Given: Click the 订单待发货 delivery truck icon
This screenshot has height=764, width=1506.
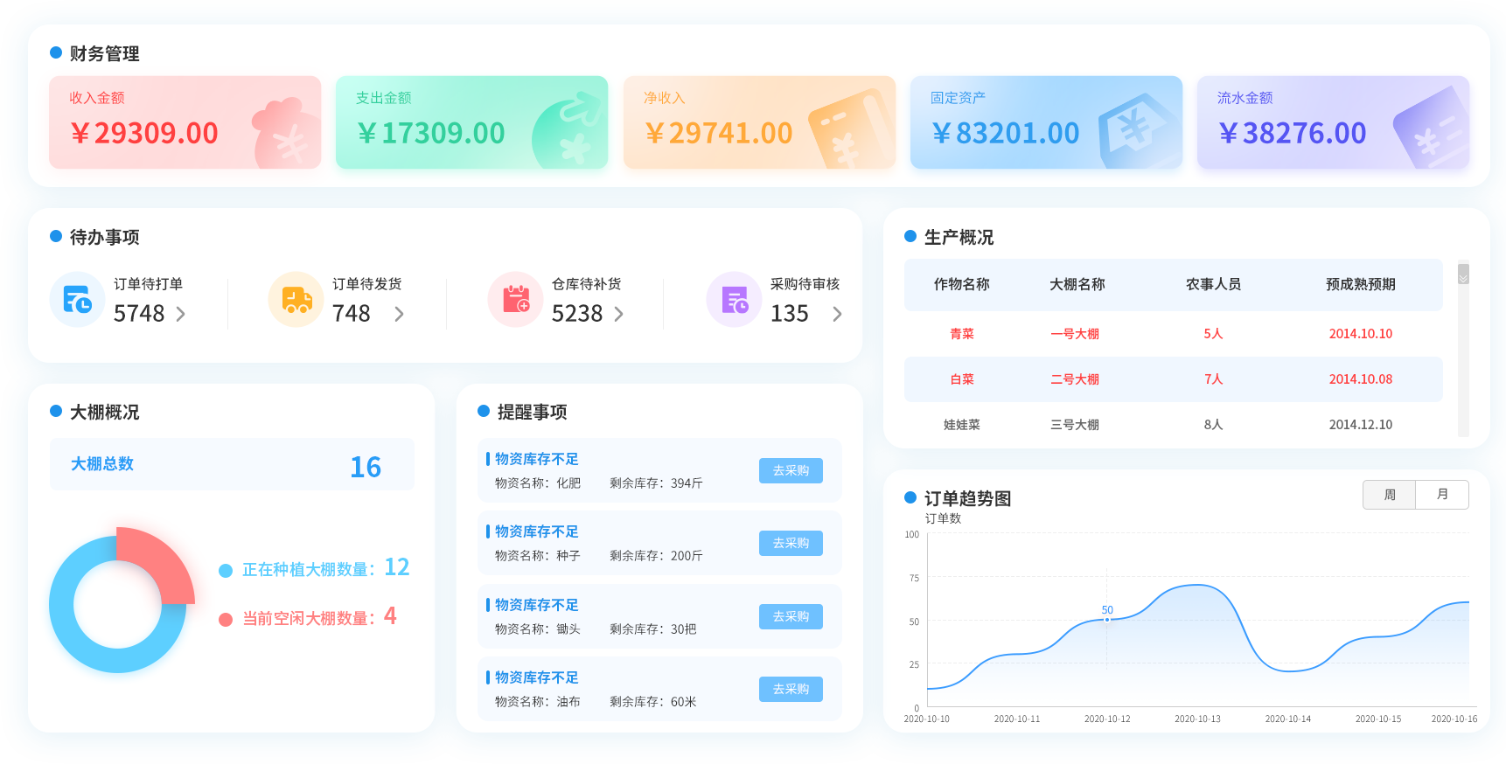Looking at the screenshot, I should 296,300.
